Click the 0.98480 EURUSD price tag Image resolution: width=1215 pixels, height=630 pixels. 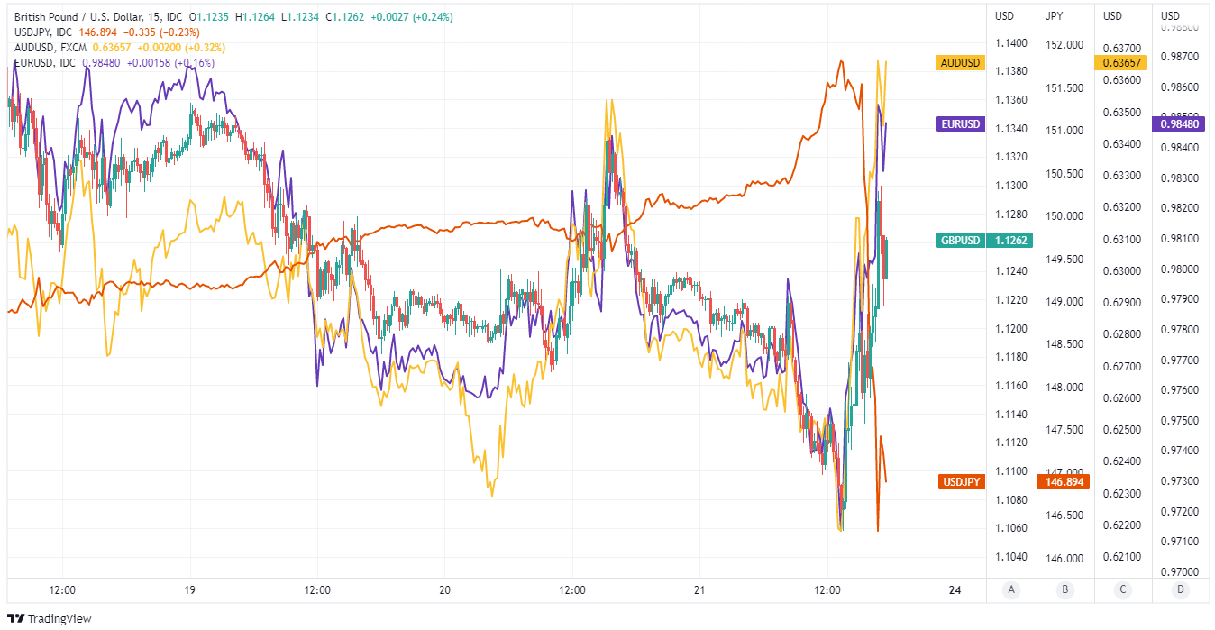click(1180, 124)
